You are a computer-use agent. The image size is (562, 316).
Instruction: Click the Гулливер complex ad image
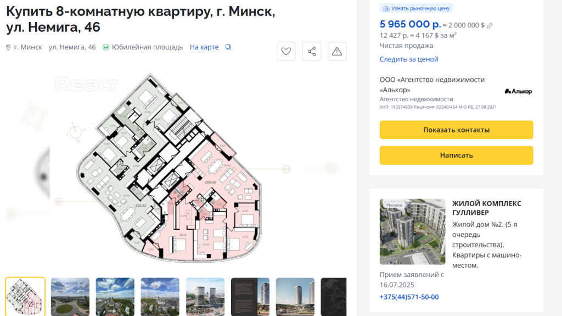[x=412, y=231]
